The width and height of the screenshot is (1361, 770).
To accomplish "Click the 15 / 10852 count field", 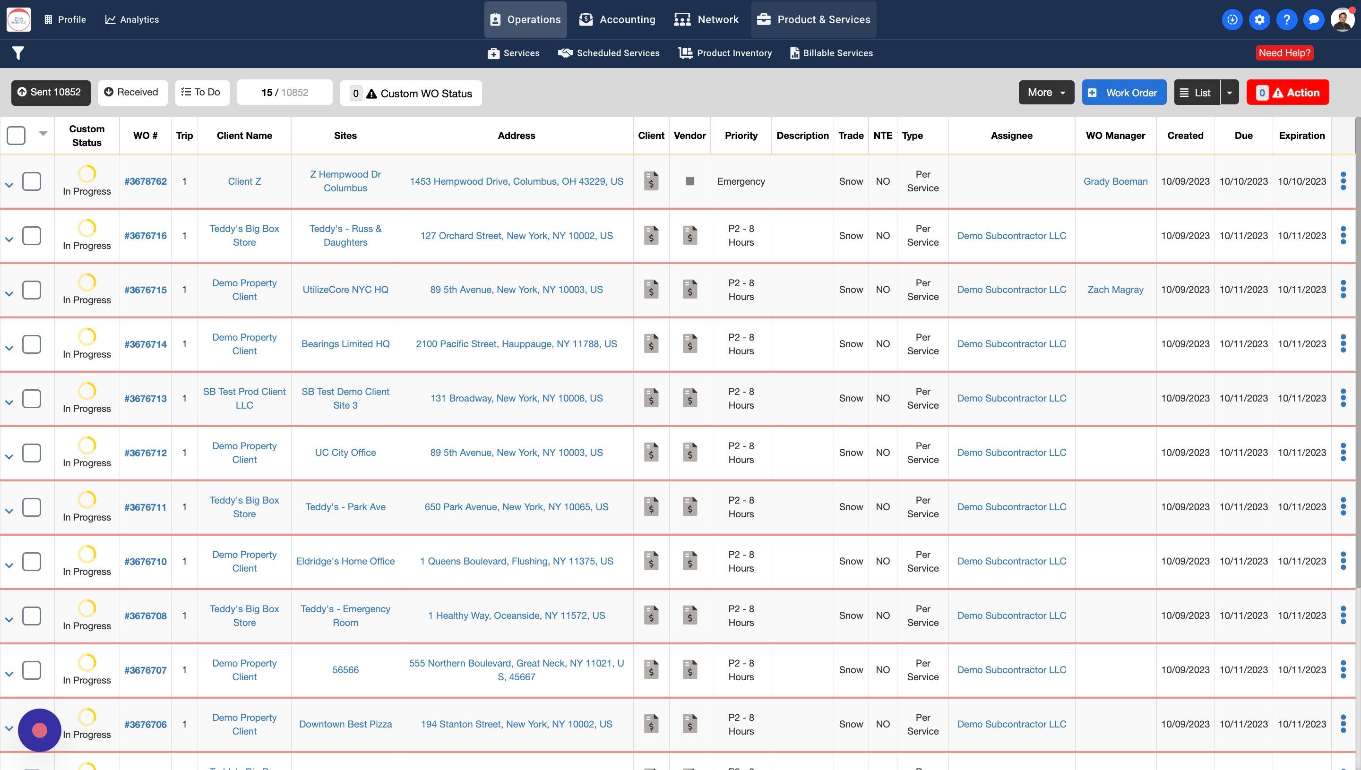I will 284,93.
